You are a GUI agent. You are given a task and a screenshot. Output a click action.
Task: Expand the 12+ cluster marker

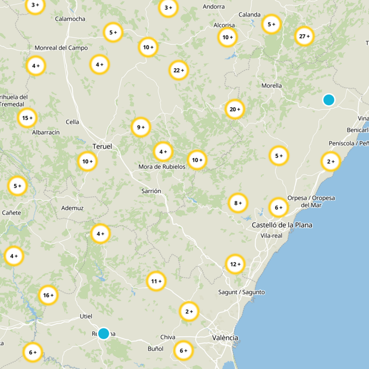pos(235,264)
